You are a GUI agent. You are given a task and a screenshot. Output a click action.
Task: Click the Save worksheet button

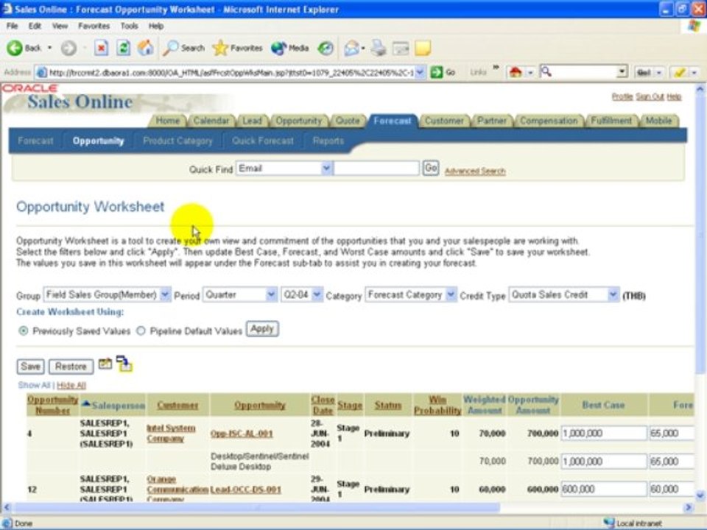pyautogui.click(x=31, y=367)
